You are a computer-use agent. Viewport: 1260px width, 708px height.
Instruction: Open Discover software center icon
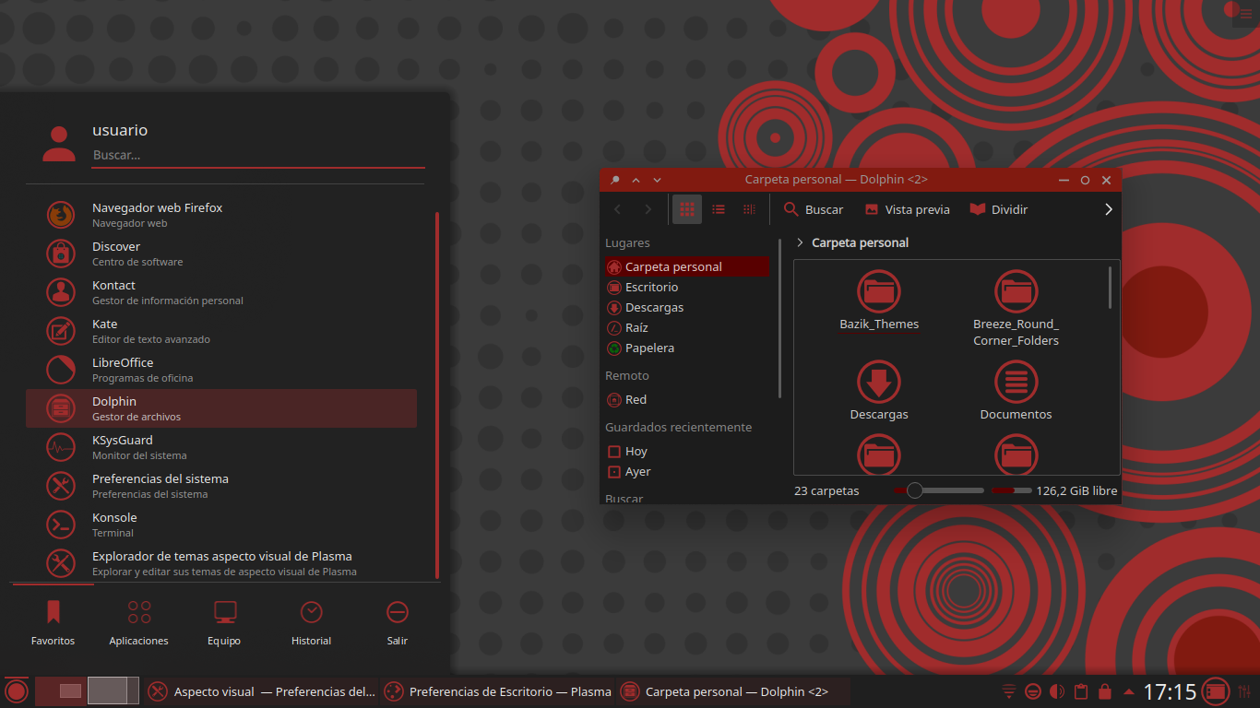(x=61, y=254)
